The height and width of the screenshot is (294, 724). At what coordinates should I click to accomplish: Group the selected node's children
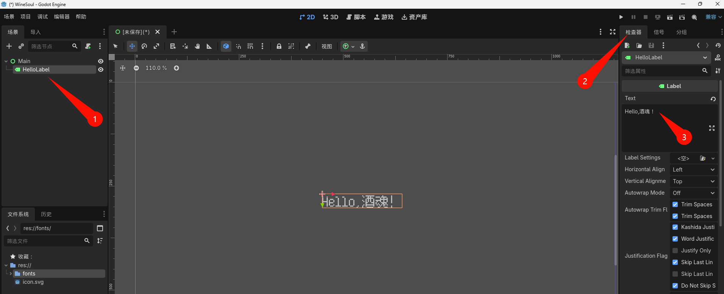pos(291,46)
